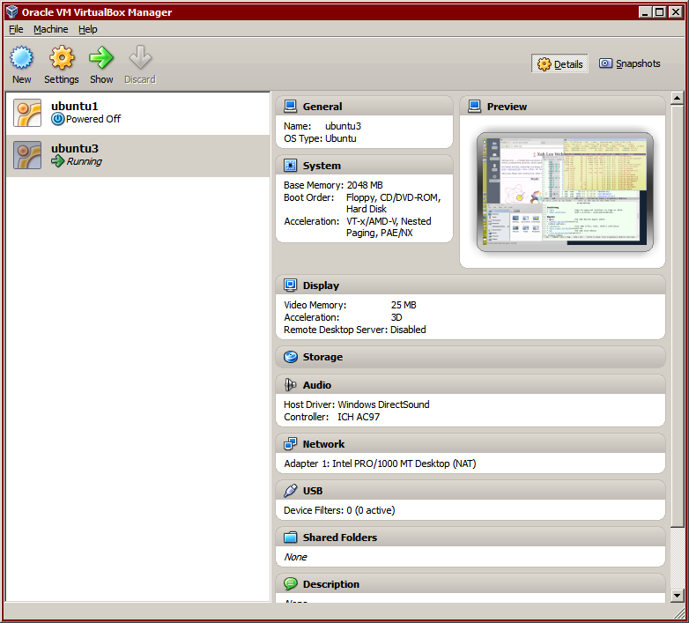689x623 pixels.
Task: Click the ubuntu1 VM icon
Action: pyautogui.click(x=27, y=113)
